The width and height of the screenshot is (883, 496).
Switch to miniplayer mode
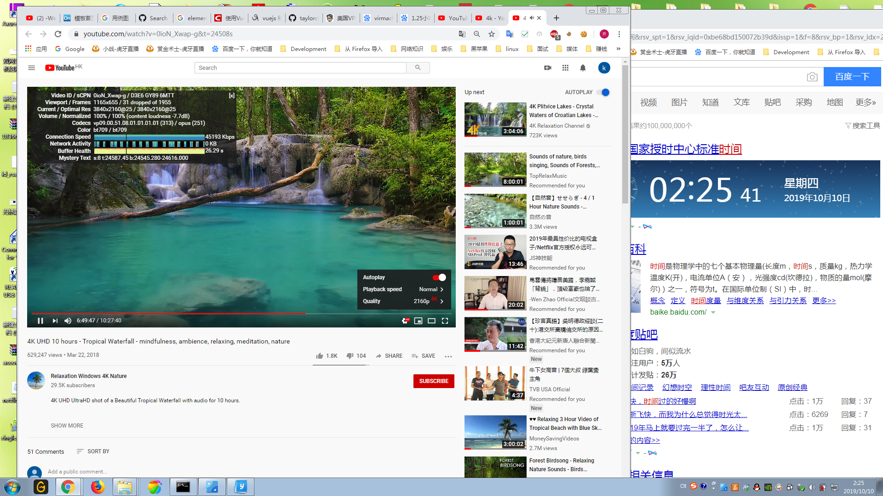tap(418, 321)
